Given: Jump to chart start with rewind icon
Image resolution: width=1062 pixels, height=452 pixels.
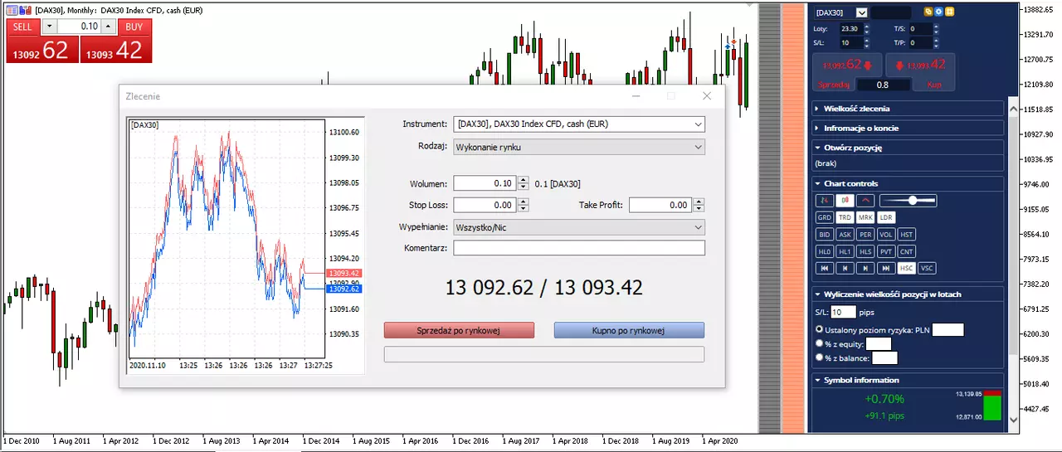Looking at the screenshot, I should [x=825, y=268].
